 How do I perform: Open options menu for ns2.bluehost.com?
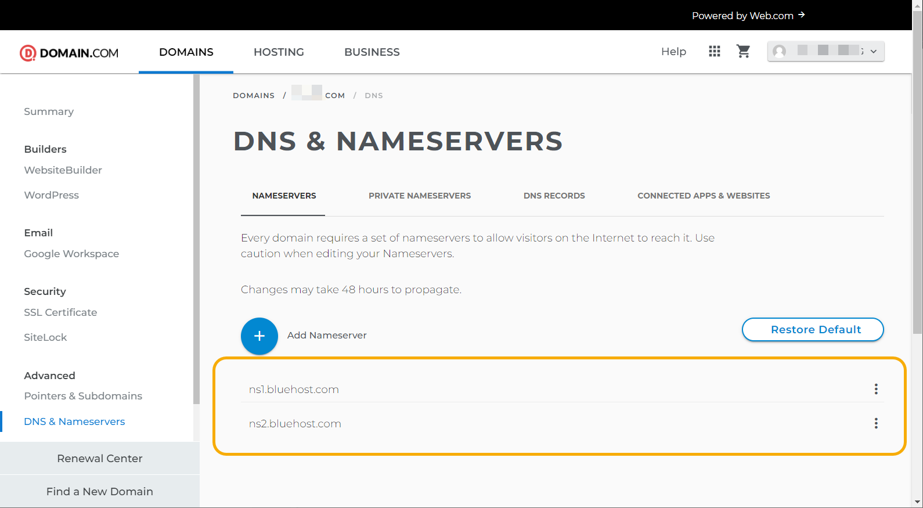(876, 423)
